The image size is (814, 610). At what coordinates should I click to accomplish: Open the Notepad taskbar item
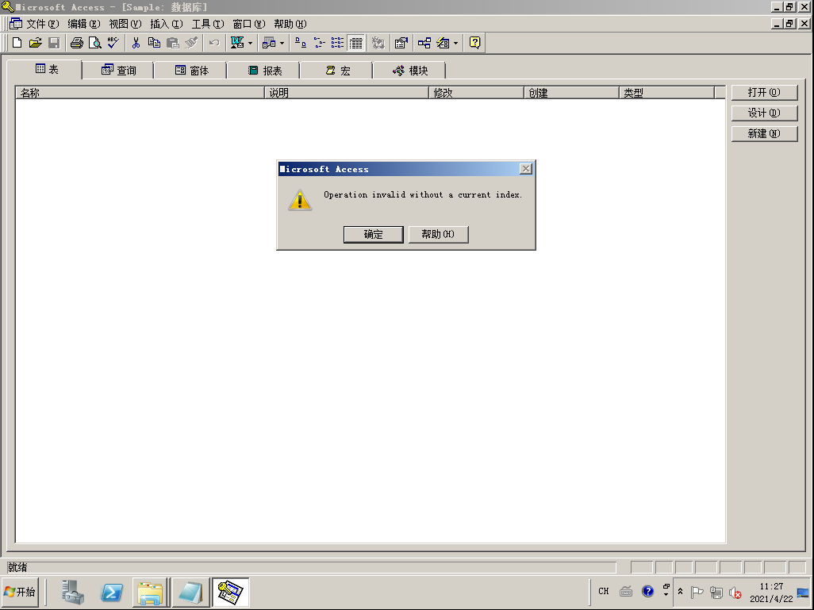click(x=190, y=592)
